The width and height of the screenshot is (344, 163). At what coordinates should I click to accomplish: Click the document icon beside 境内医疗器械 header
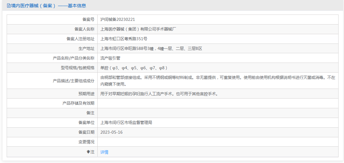[x=8, y=6]
